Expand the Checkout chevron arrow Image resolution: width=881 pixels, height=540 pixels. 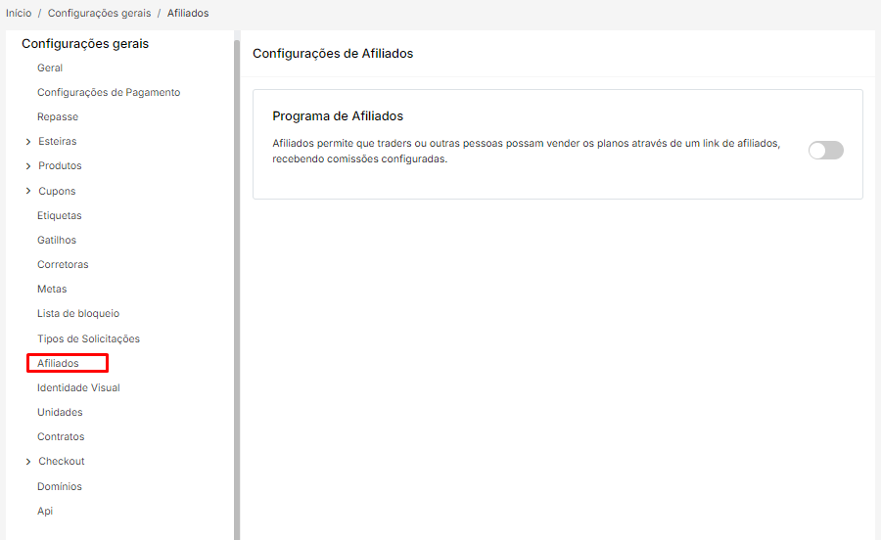28,462
